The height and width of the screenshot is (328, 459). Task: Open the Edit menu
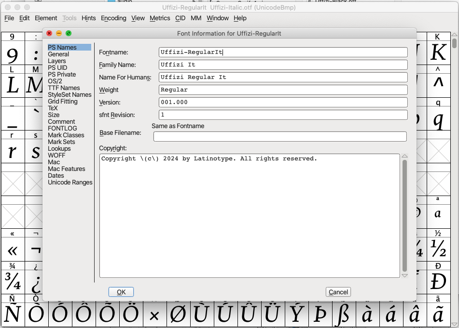pyautogui.click(x=24, y=18)
